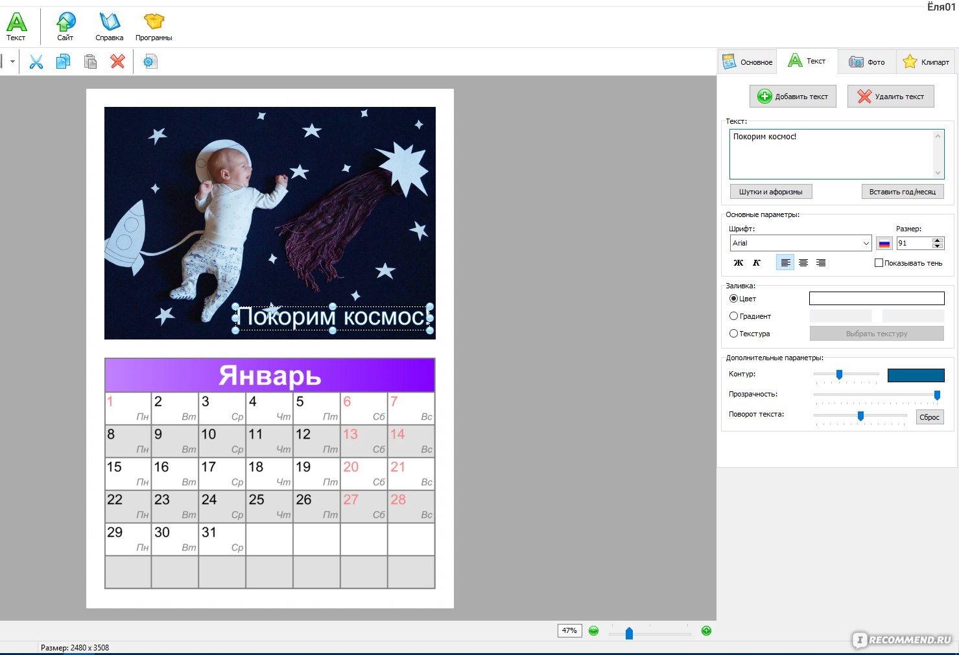Click the Январь month header
959x655 pixels.
click(270, 375)
